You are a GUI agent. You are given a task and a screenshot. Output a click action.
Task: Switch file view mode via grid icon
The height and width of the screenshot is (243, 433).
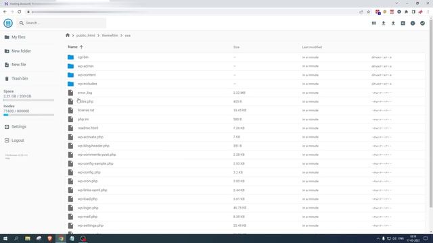[x=373, y=23]
